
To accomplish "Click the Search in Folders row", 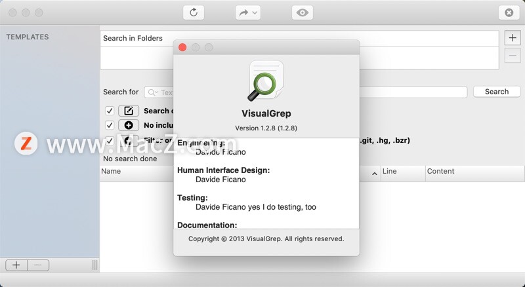I will click(299, 39).
